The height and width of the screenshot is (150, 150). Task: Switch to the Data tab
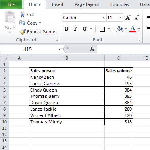[x=145, y=4]
